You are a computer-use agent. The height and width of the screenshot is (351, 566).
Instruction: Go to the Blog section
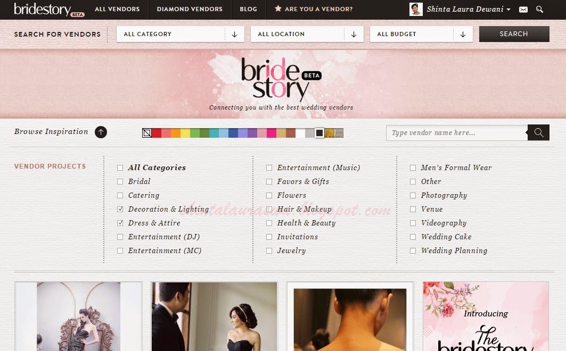coord(248,9)
